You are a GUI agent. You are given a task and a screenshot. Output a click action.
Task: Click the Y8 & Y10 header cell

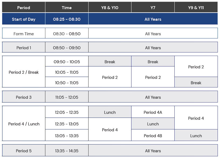tap(110, 7)
